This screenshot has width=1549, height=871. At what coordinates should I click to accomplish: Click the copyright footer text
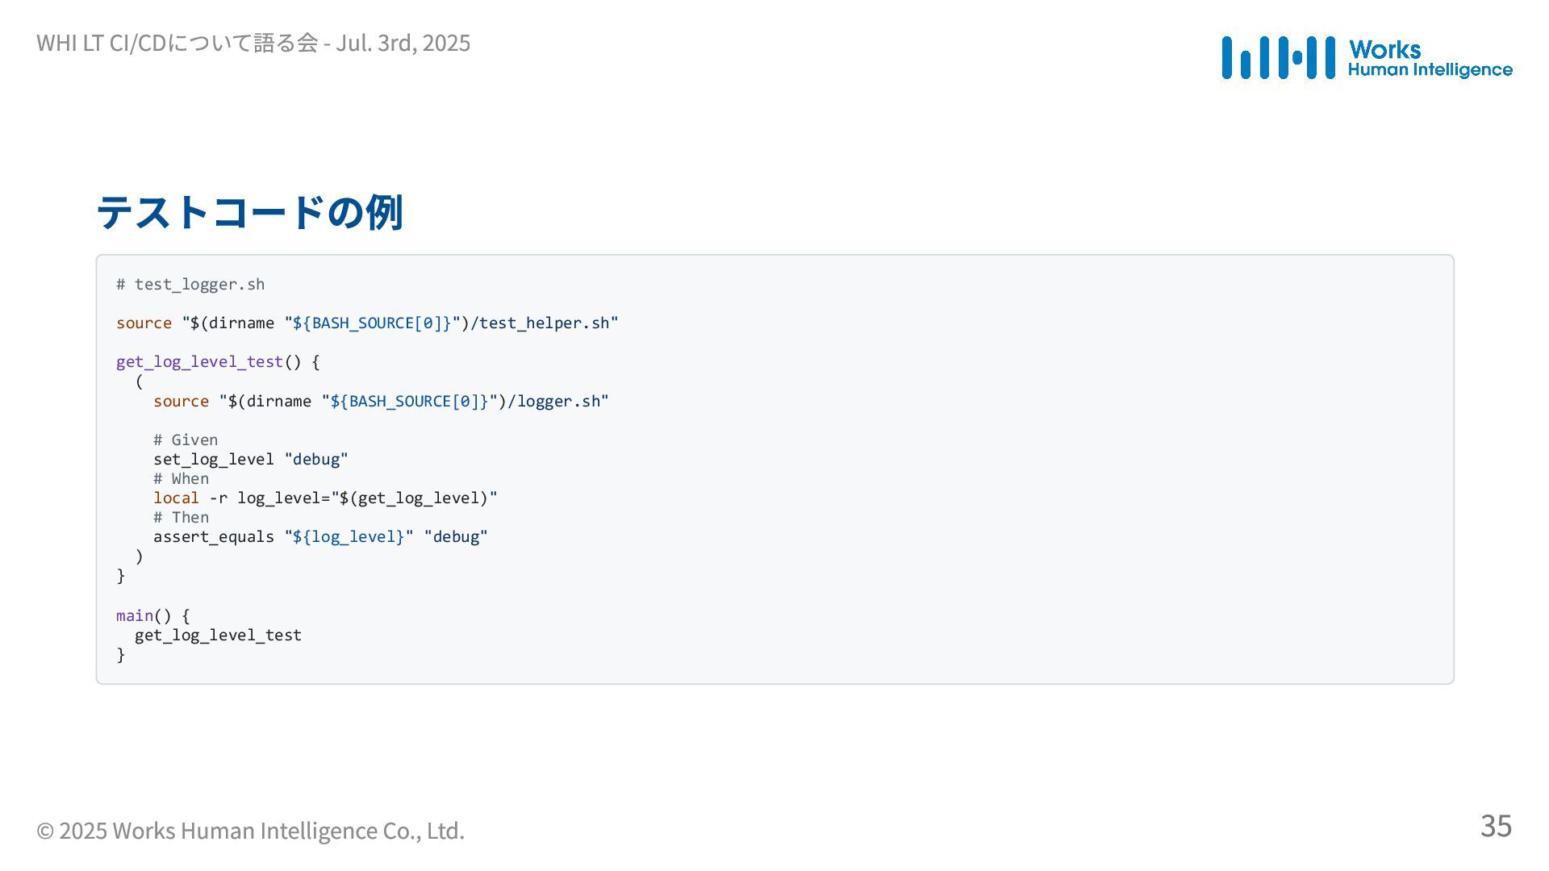tap(250, 831)
